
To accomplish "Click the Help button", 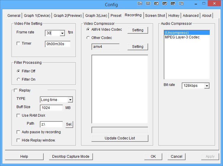I will (x=24, y=157).
